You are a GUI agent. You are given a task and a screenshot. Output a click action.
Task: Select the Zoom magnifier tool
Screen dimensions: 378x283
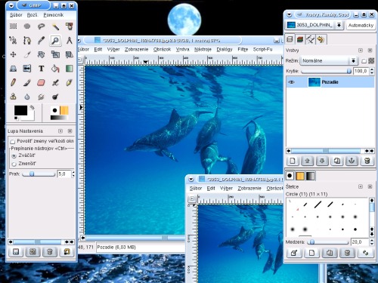[55, 40]
